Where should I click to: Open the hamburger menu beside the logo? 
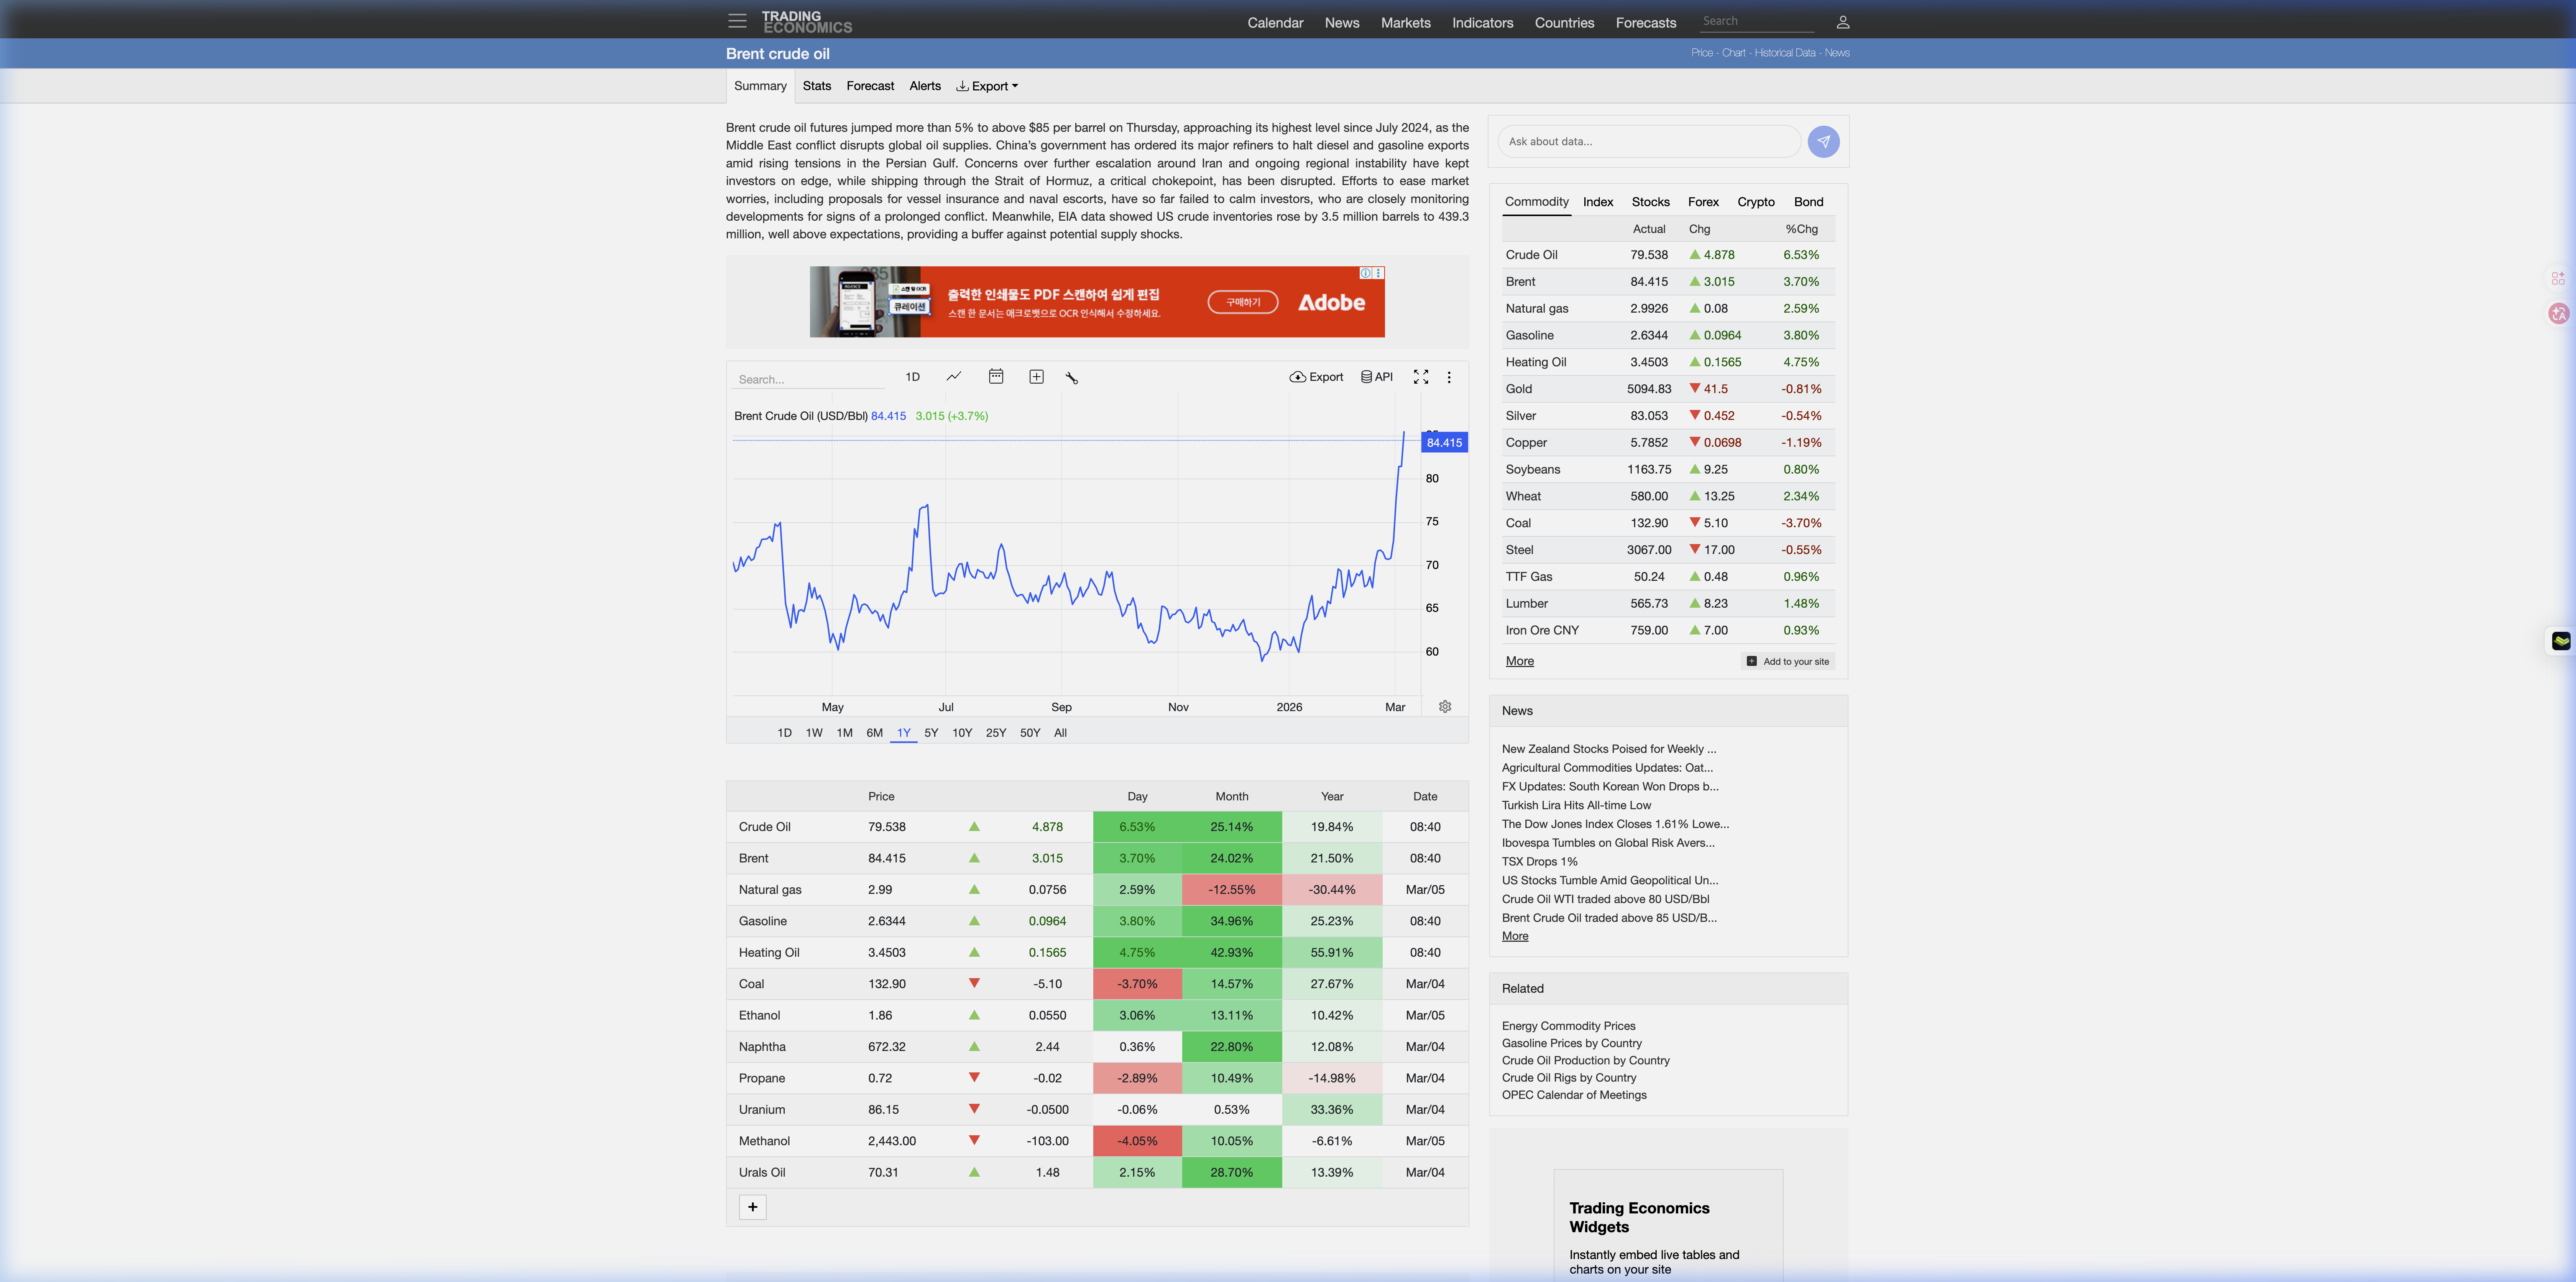pos(737,21)
